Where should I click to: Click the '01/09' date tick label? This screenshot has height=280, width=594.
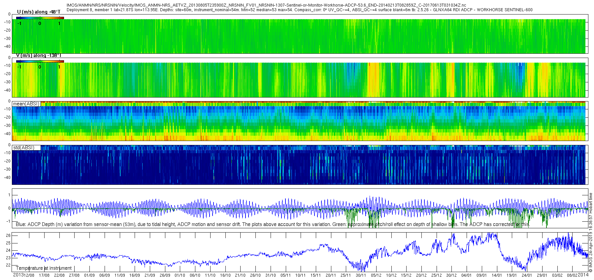point(89,275)
